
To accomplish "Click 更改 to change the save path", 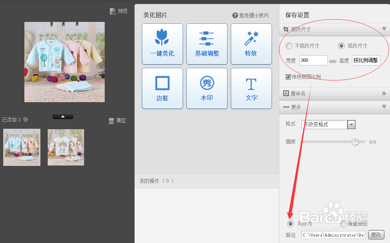I will click(375, 235).
